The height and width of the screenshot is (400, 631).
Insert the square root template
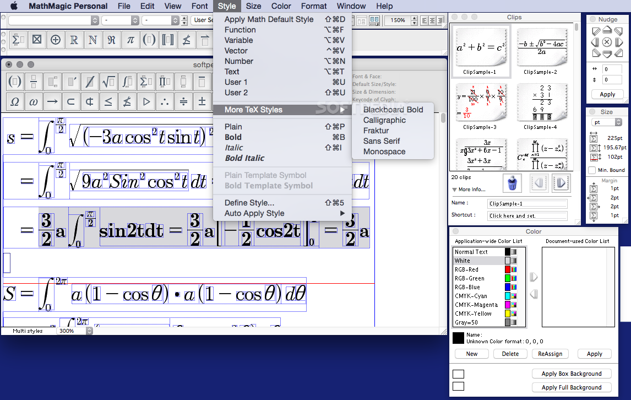click(x=108, y=82)
